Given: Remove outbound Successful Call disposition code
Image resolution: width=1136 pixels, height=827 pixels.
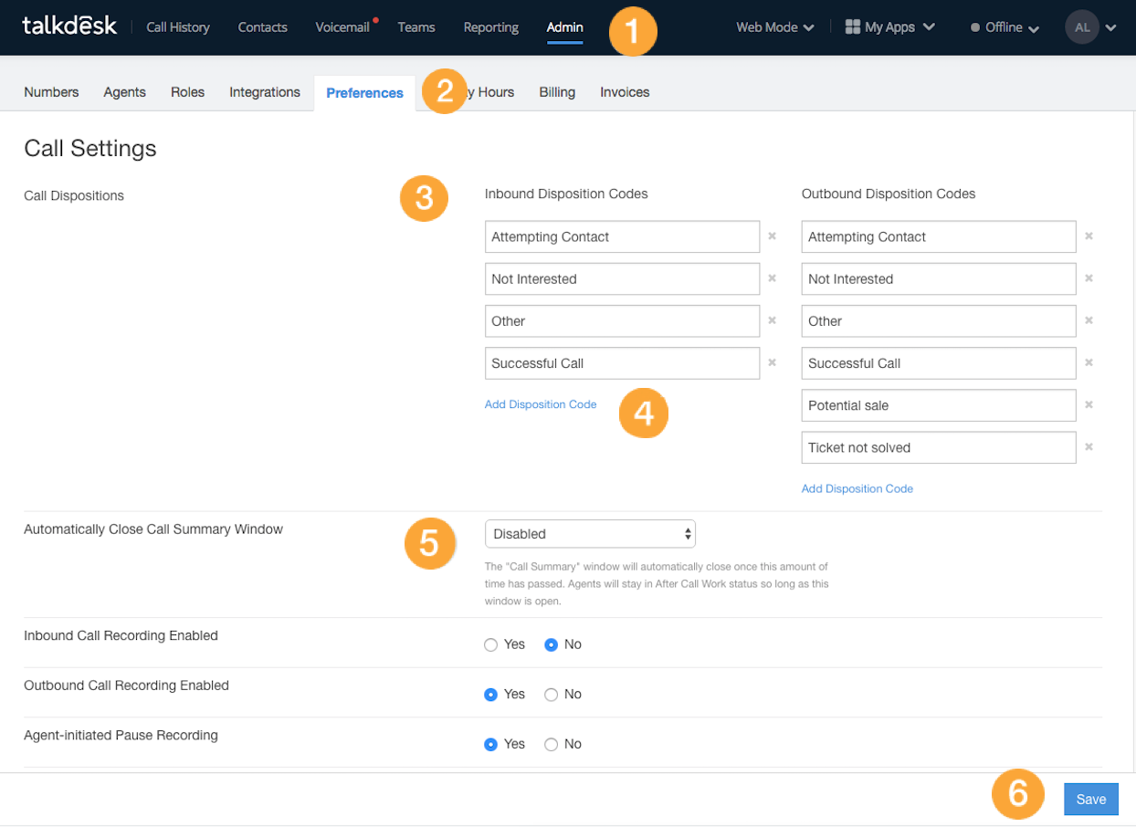Looking at the screenshot, I should coord(1089,361).
